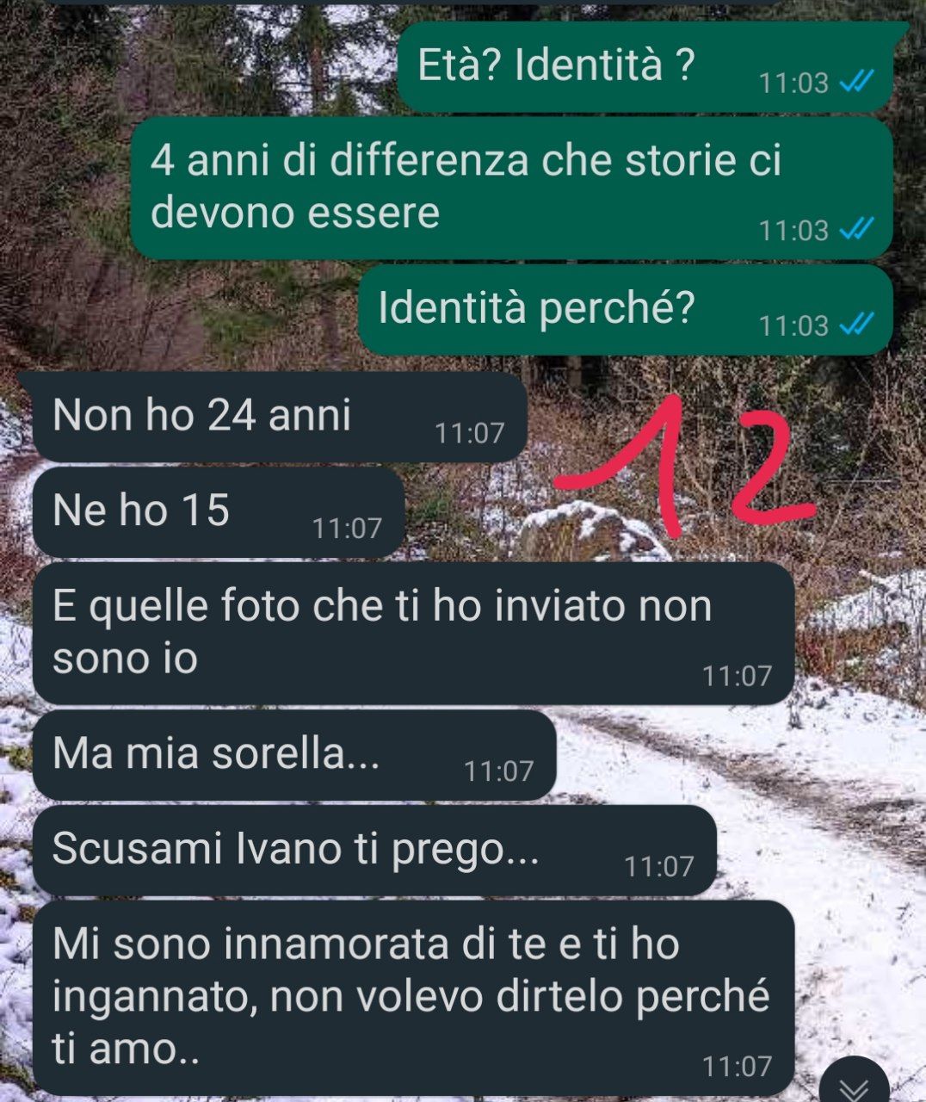926x1102 pixels.
Task: Tap read receipt ticks on 'Età? Identità ?'
Action: tap(856, 82)
